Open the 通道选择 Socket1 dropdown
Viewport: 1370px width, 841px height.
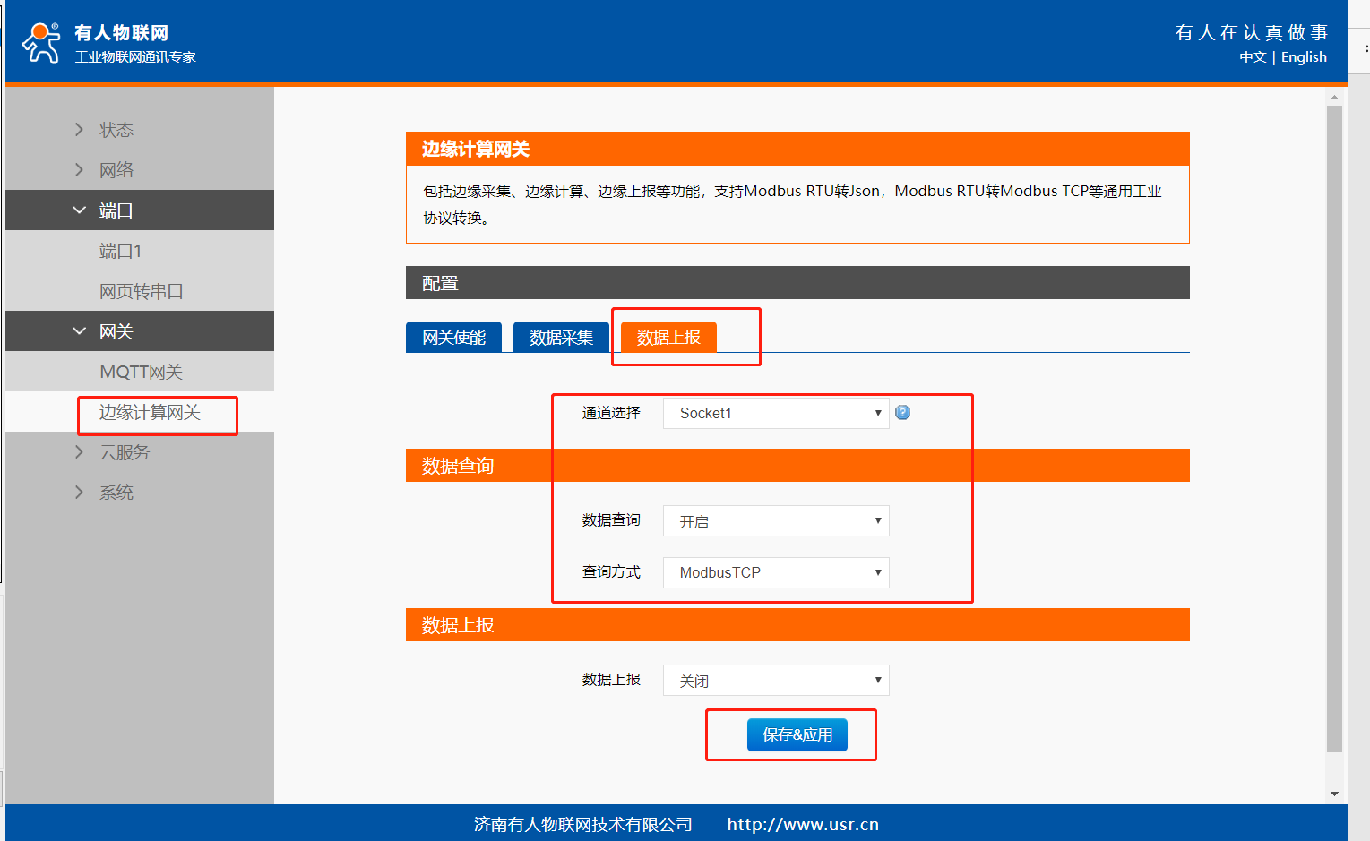(x=776, y=413)
